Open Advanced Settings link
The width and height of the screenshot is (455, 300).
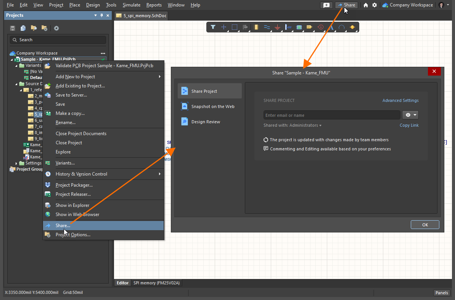(400, 100)
